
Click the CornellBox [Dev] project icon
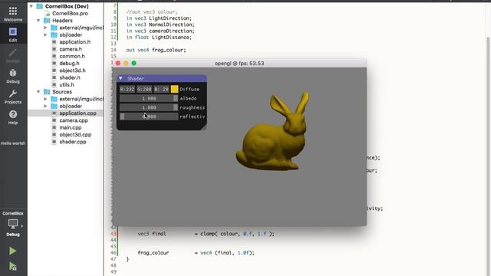(x=39, y=6)
